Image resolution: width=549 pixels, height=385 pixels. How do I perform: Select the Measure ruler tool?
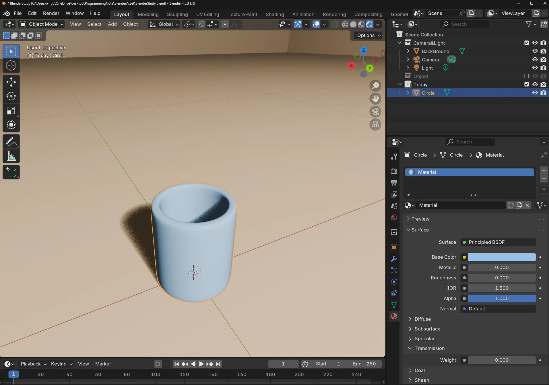pyautogui.click(x=11, y=156)
